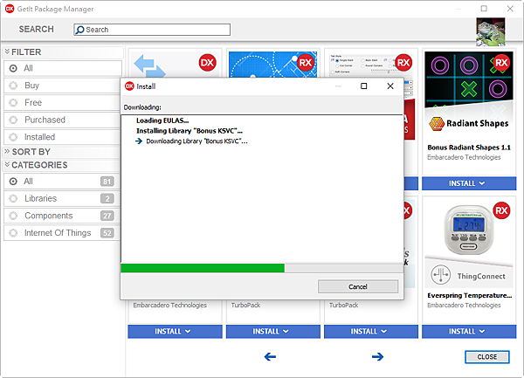Cancel the install download
The width and height of the screenshot is (524, 378).
358,286
